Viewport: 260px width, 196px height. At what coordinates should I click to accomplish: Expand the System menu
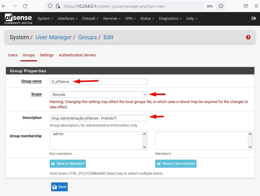[45, 19]
